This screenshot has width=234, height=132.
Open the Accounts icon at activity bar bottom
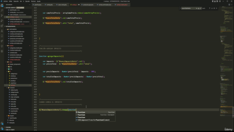tap(2, 124)
